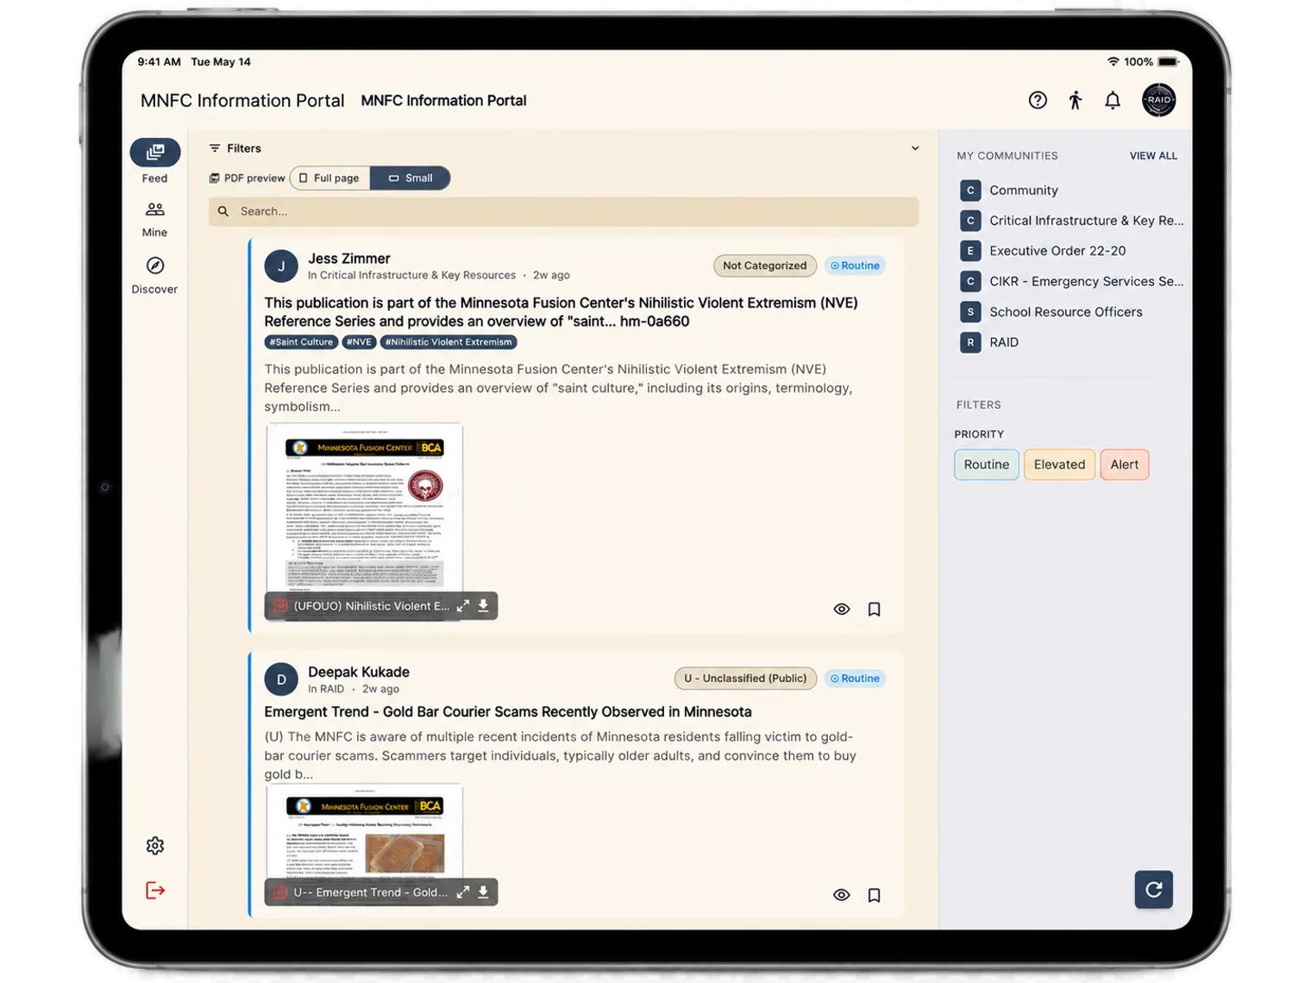Viewport: 1311px width, 983px height.
Task: Click Routine label on Jess Zimmer post
Action: click(x=855, y=266)
